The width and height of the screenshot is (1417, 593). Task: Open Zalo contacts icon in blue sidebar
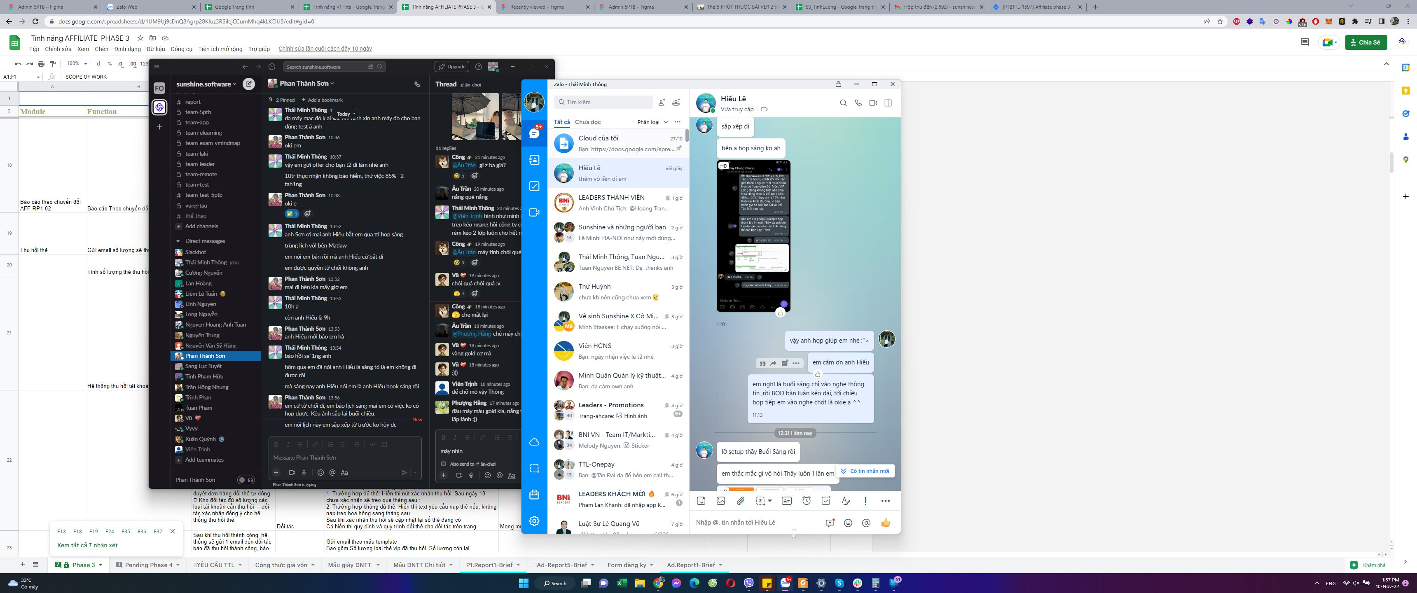pos(534,160)
